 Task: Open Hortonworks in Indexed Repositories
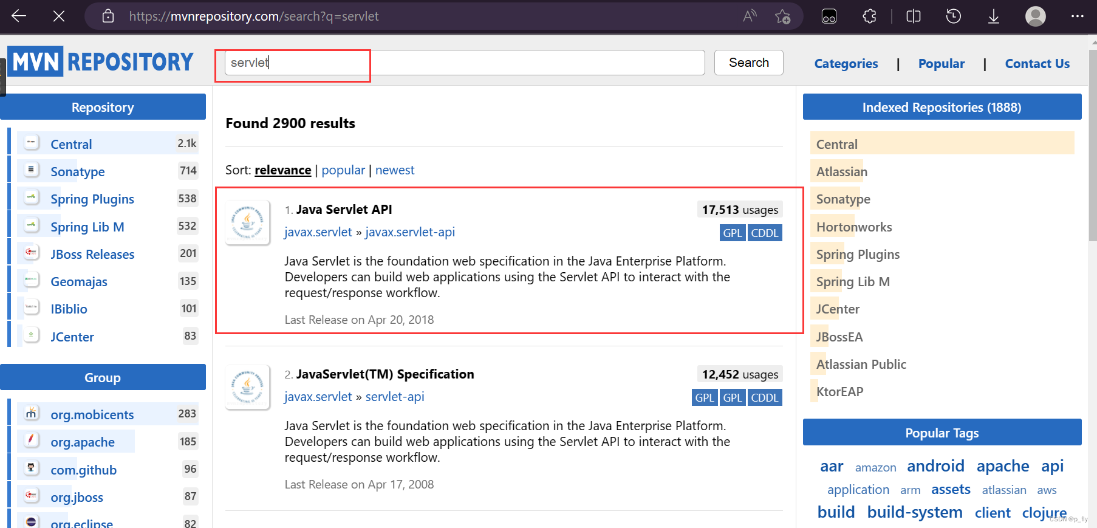click(x=854, y=227)
